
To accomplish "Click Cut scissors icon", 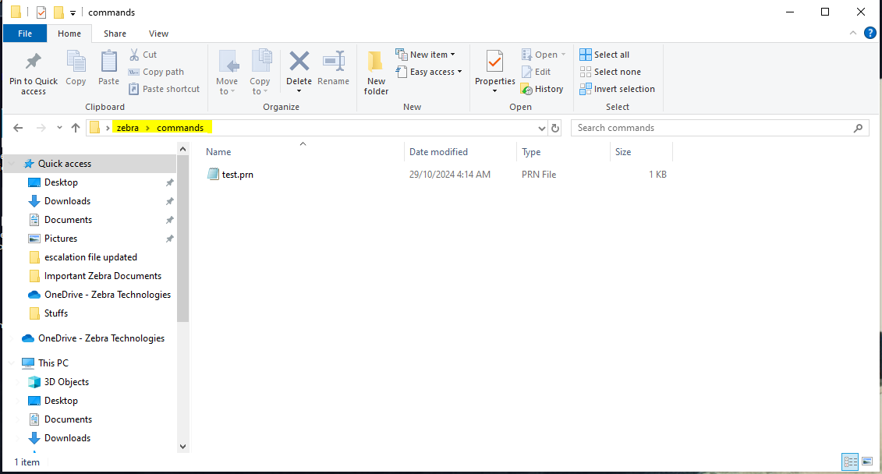I will [x=134, y=55].
